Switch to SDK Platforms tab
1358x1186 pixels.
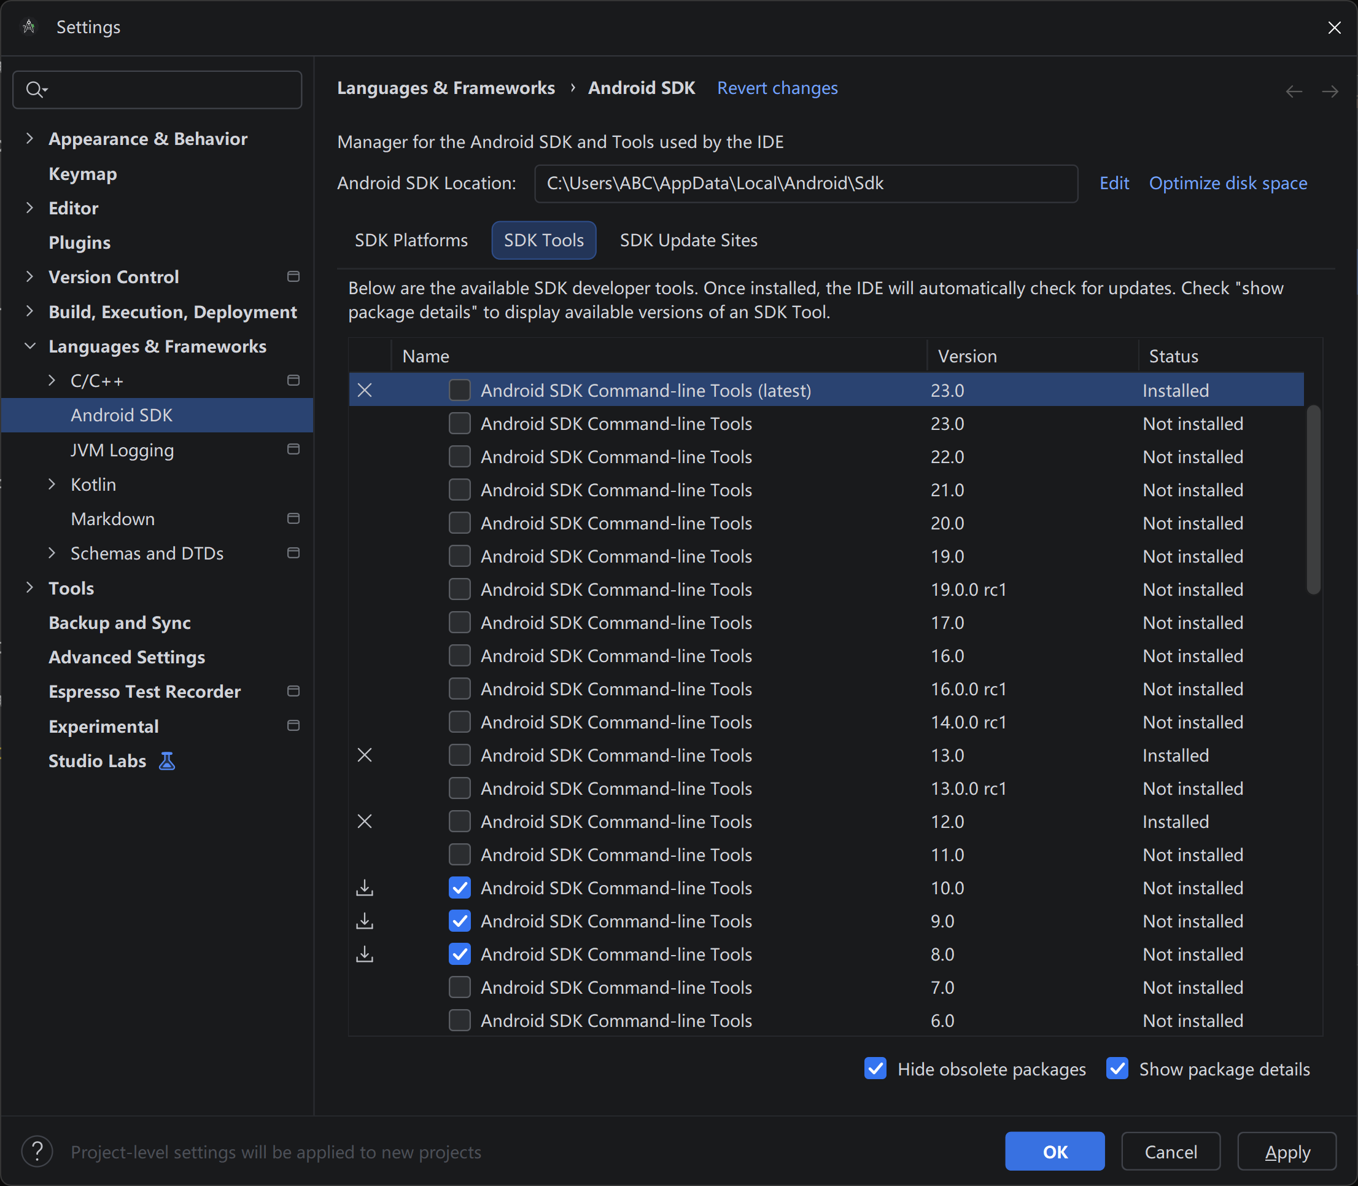(x=411, y=240)
